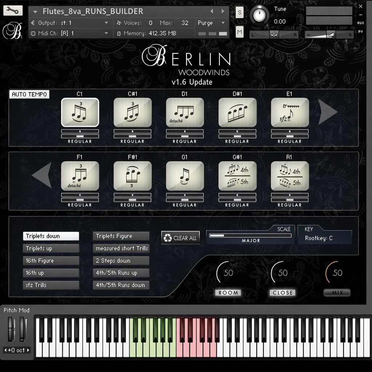Choose 2 Steps down pattern
The image size is (372, 372).
click(121, 261)
